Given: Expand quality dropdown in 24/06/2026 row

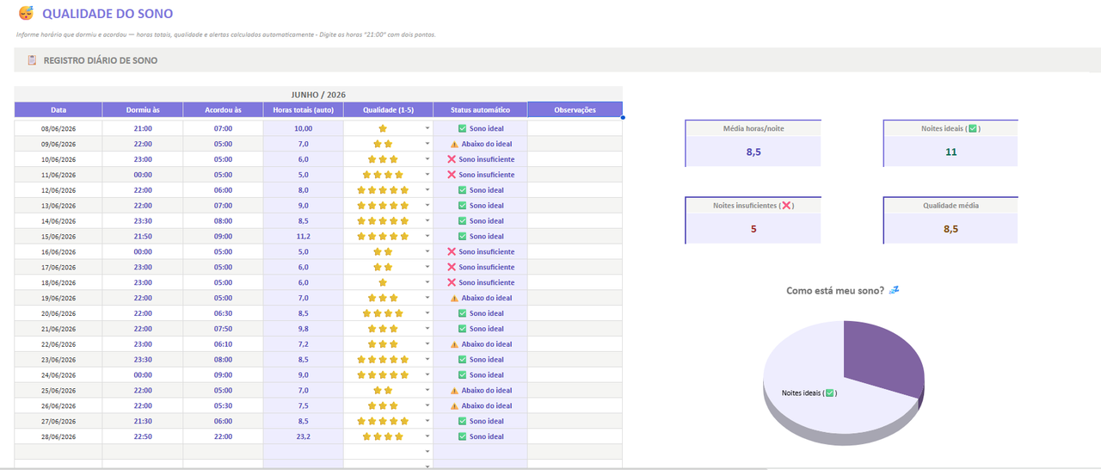Looking at the screenshot, I should coord(427,375).
